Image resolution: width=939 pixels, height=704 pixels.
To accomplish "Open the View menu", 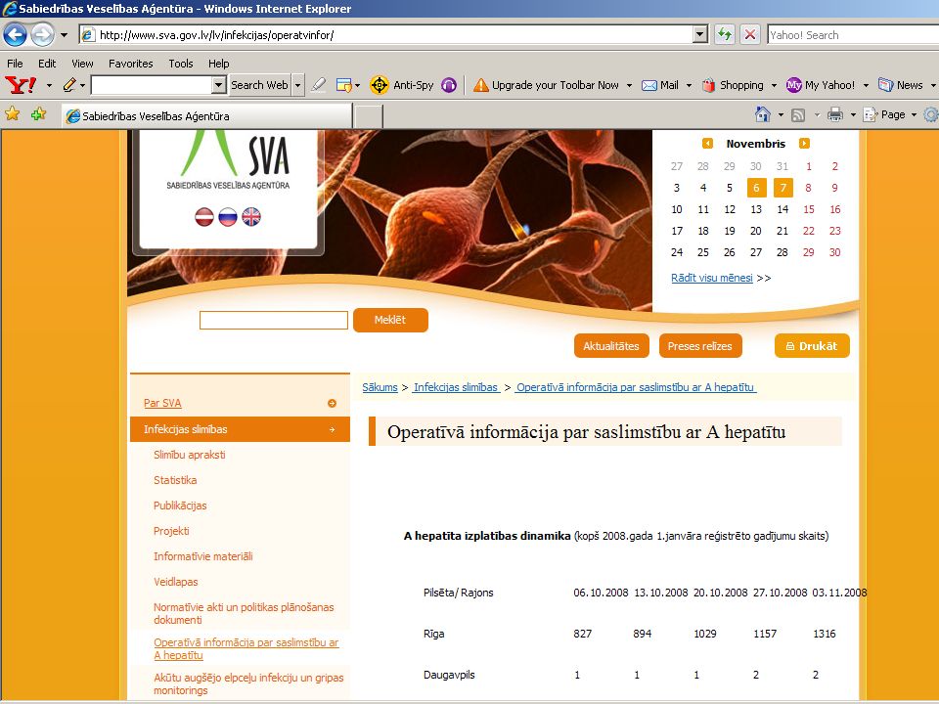I will 82,64.
